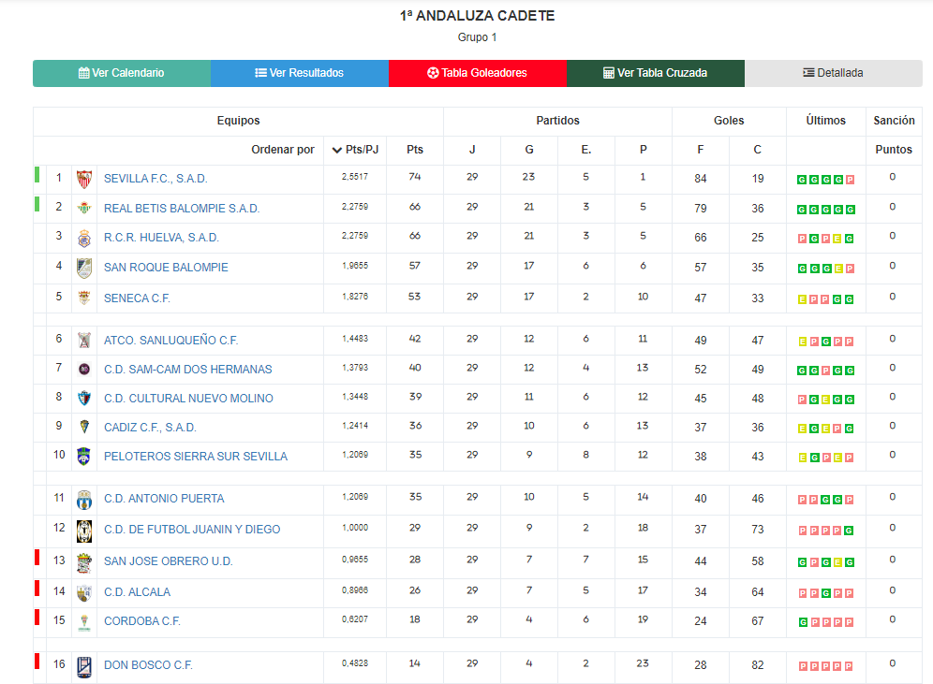Click the Sevilla F.C. club crest
Viewport: 933px width, 684px height.
(x=84, y=179)
